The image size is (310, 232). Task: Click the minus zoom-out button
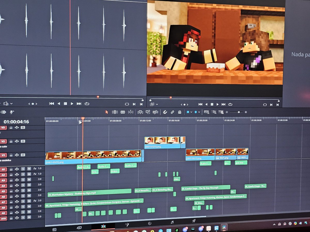227,112
